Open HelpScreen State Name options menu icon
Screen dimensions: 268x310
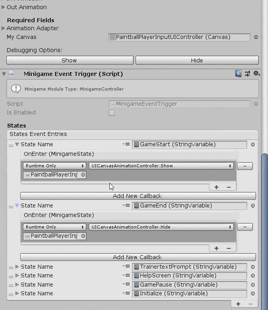tap(126, 275)
